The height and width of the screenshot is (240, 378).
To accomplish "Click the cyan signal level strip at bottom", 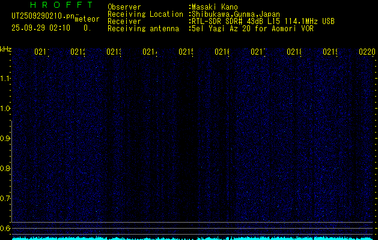I will tap(193, 238).
